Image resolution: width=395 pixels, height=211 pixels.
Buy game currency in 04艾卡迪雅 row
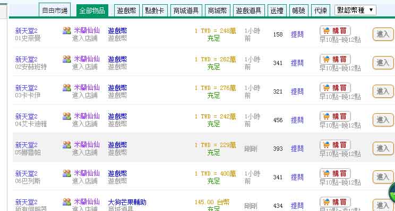coord(335,116)
